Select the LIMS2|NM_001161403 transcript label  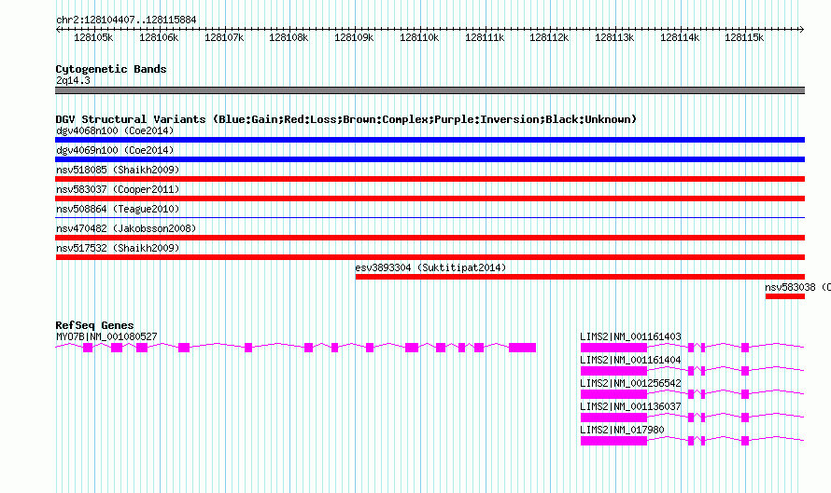point(630,336)
